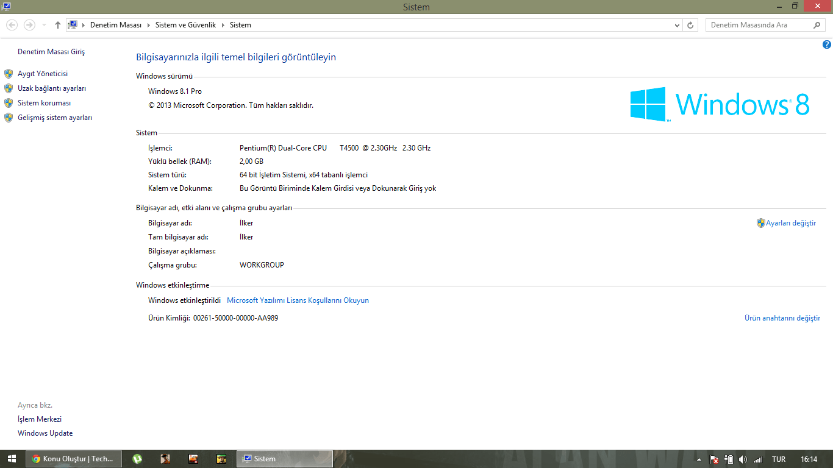Click shield icon beside Uzak bağlantı ayarları
The width and height of the screenshot is (833, 468).
tap(9, 88)
